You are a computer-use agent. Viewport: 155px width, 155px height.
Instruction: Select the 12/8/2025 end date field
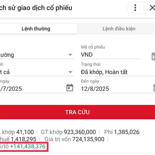[117, 89]
